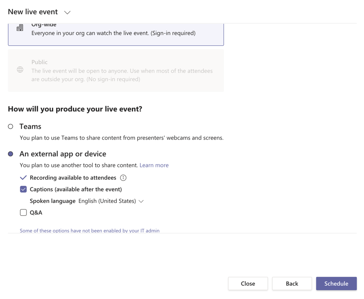Click the Public globe icon
Viewport: 364px width, 299px height.
click(20, 69)
